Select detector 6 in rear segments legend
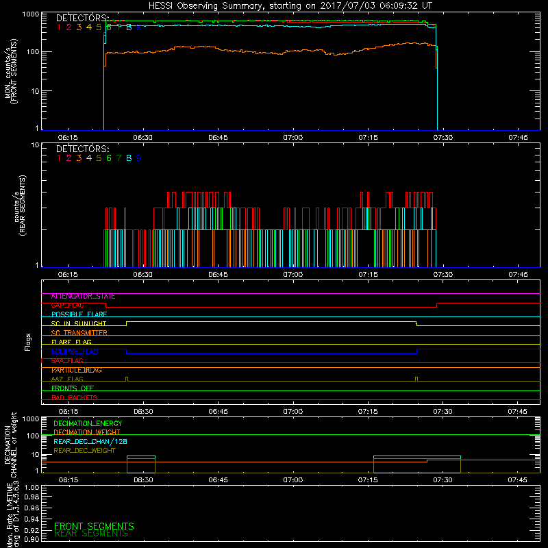Viewport: 548px width, 548px height. click(109, 158)
